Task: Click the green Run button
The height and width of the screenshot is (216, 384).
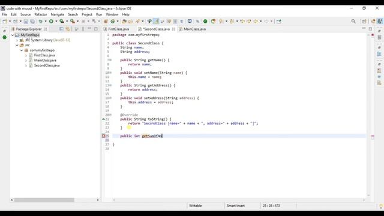Action: pyautogui.click(x=51, y=22)
